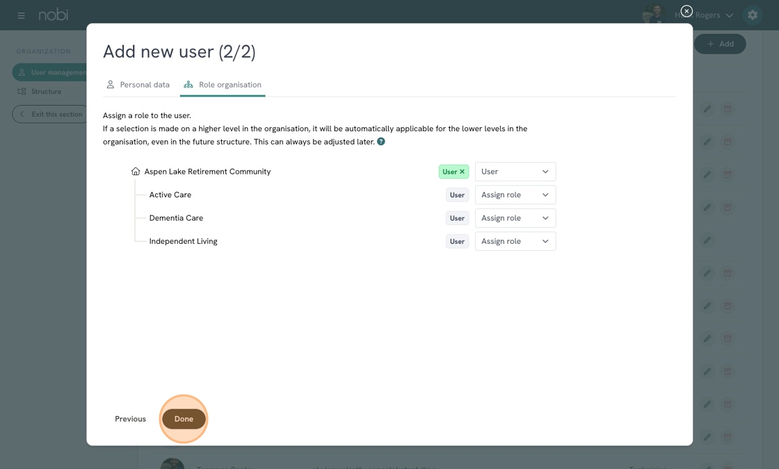This screenshot has height=469, width=779.
Task: Click the user profile avatar
Action: pos(654,15)
